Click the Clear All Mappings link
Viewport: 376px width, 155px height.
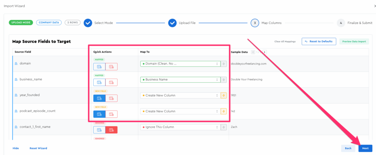pyautogui.click(x=285, y=42)
